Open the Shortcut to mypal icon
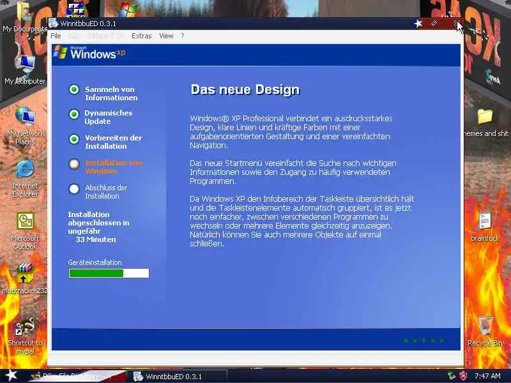 (25, 336)
